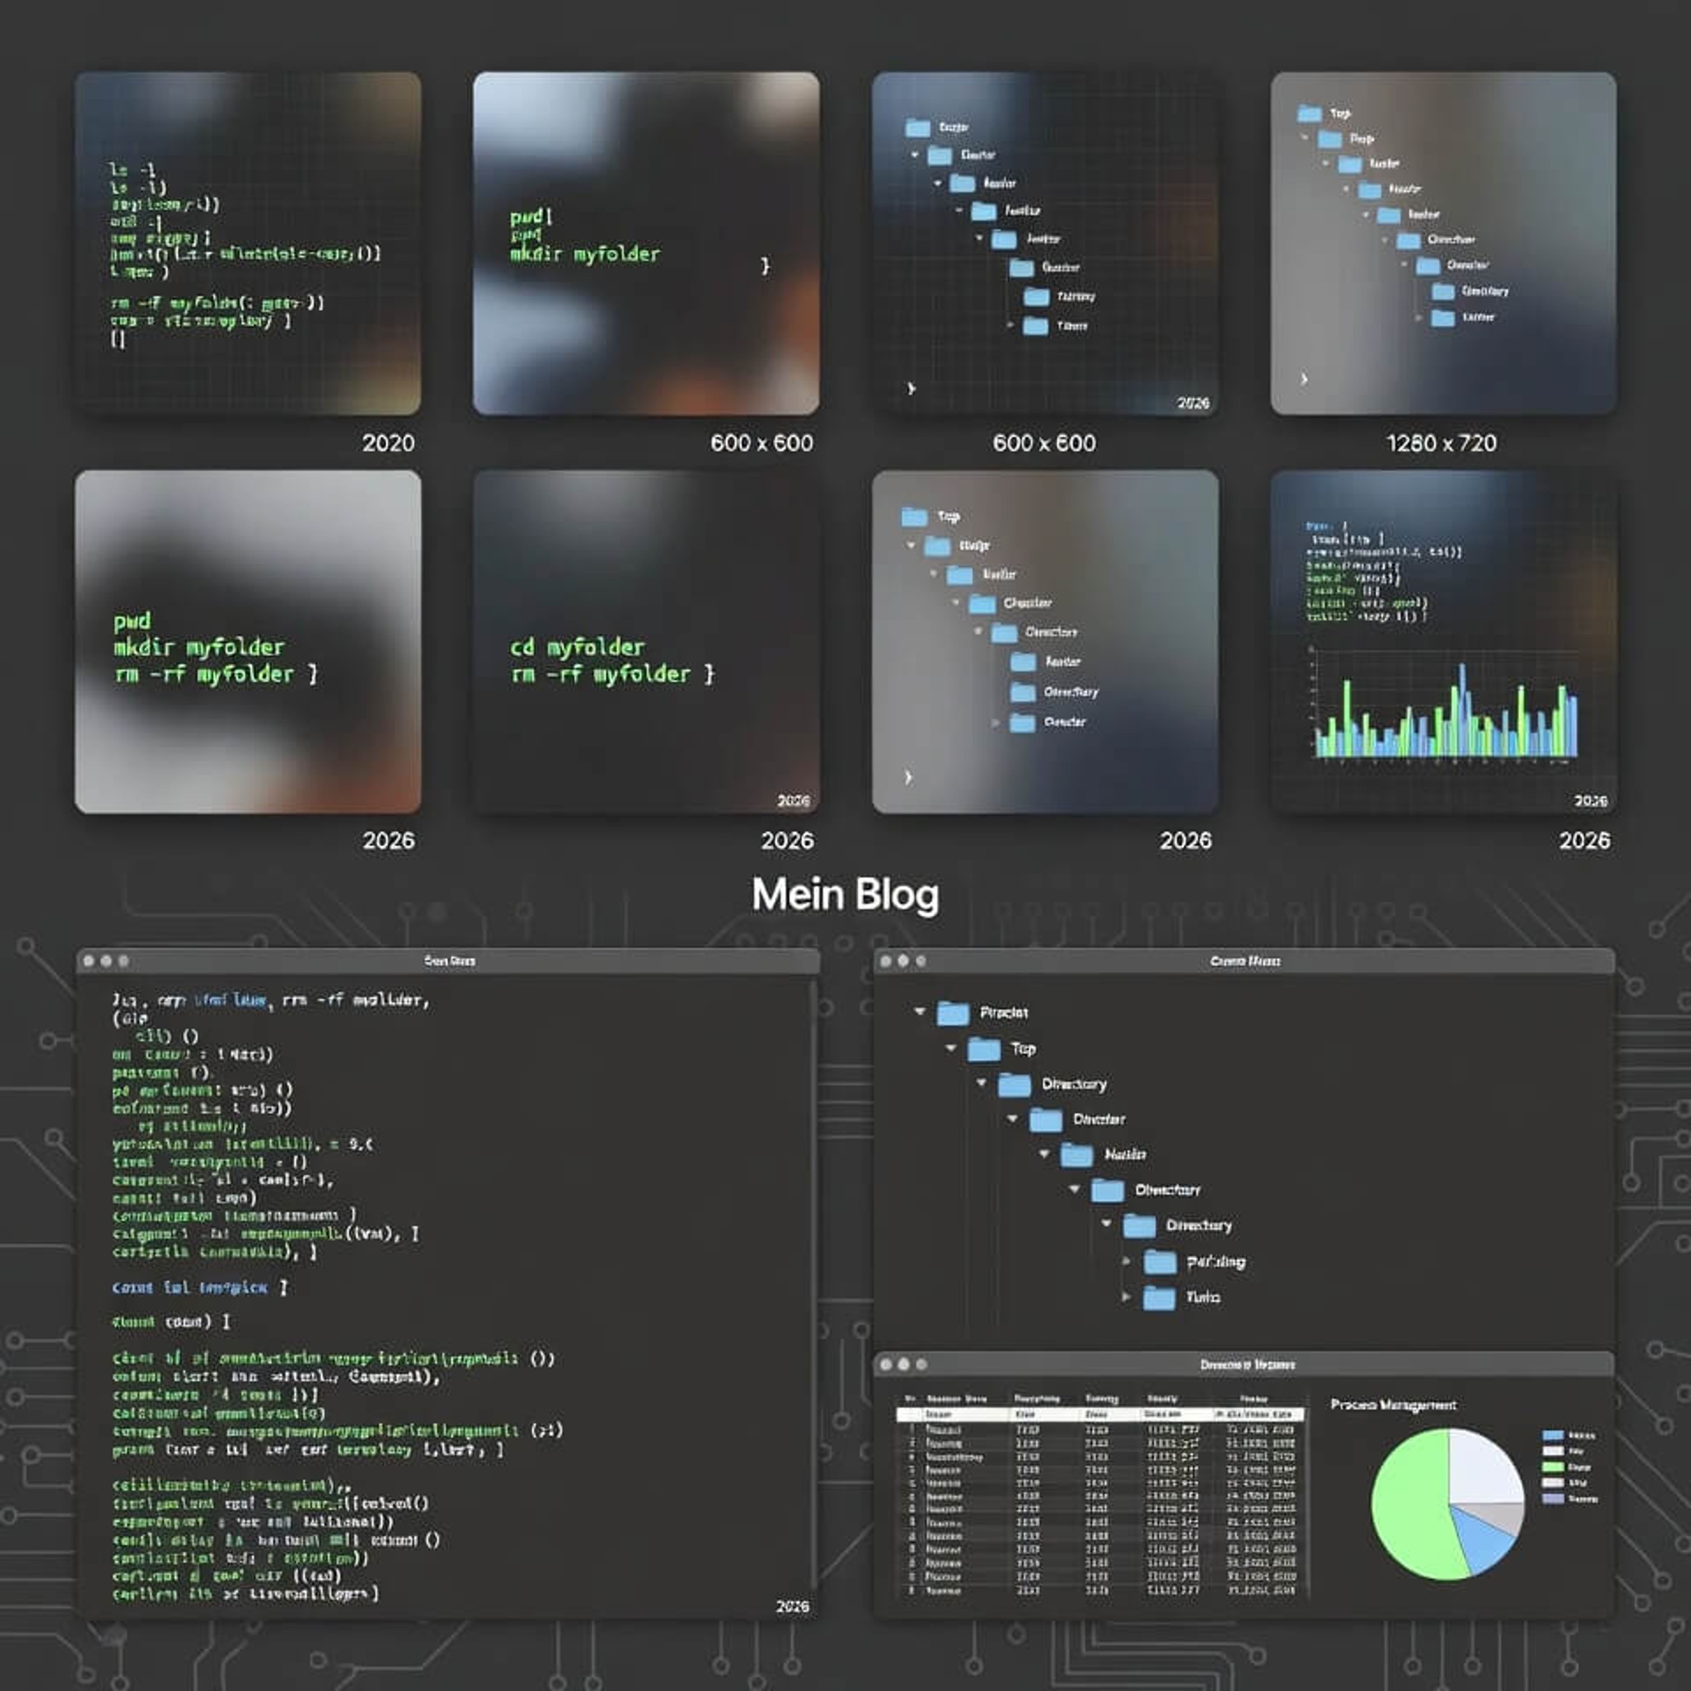Open the folder tree thumbnail captioned 1280 x 720

click(1444, 244)
